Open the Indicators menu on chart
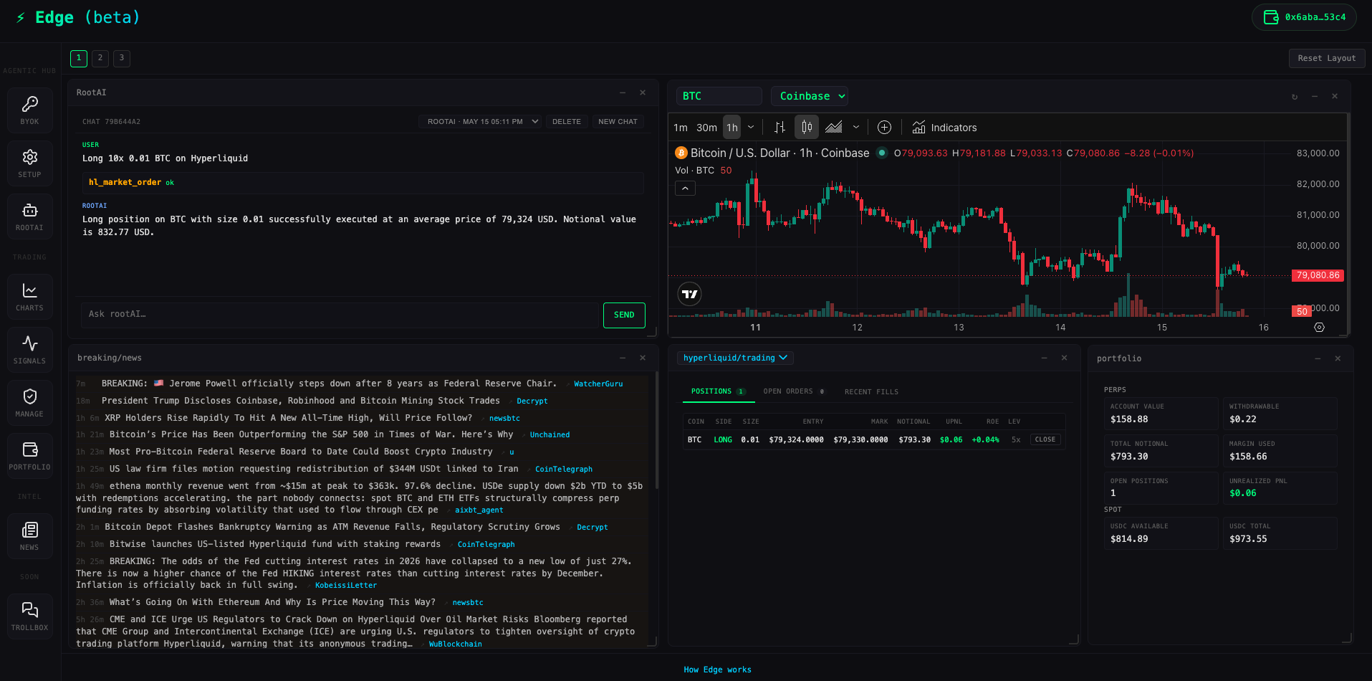1372x681 pixels. click(x=944, y=128)
